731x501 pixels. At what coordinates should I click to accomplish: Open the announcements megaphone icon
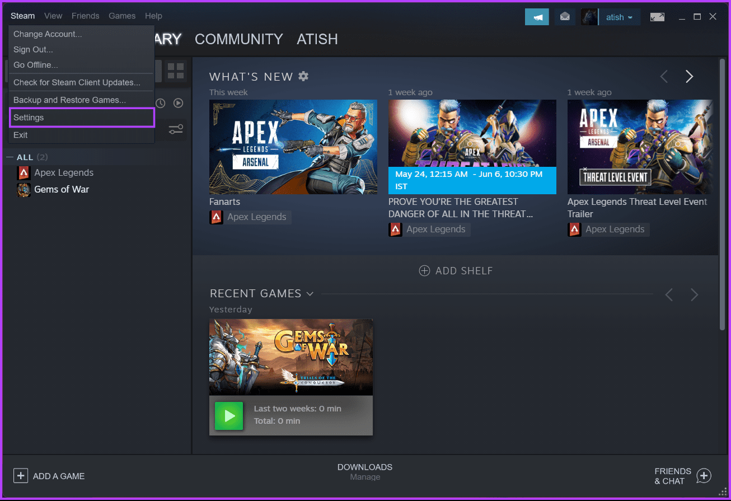tap(537, 17)
